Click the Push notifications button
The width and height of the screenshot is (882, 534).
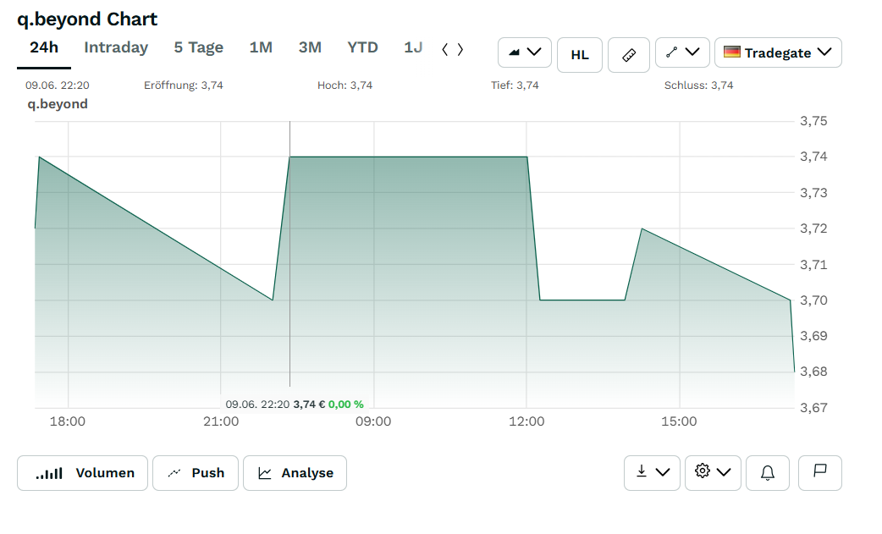click(x=196, y=473)
